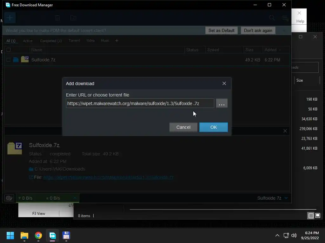Sort downloads by Status column
Viewport: 325px width, 243px height.
192,50
